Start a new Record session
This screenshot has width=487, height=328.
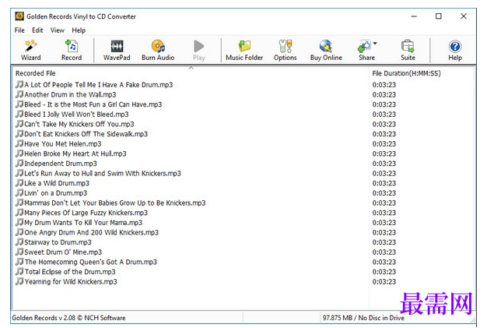pos(72,50)
